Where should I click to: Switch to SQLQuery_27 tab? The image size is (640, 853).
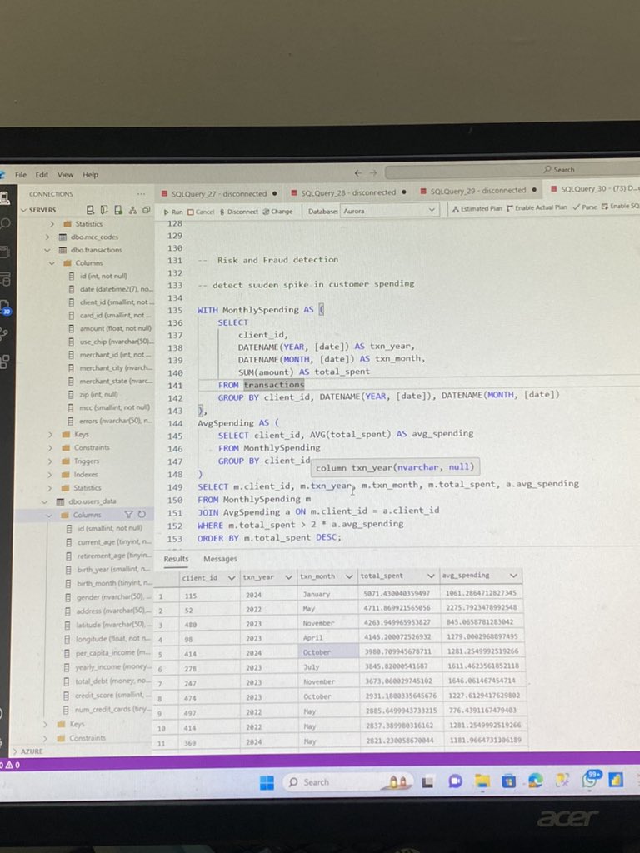point(219,193)
